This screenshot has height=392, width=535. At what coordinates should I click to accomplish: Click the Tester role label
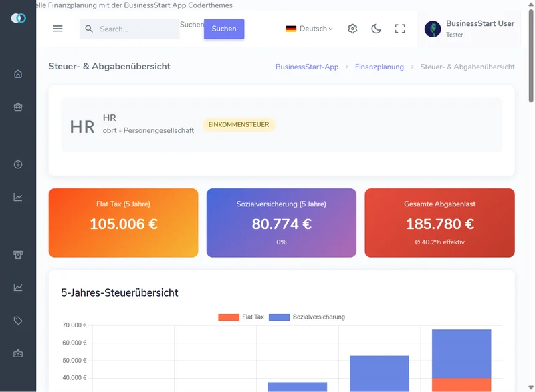(x=455, y=35)
